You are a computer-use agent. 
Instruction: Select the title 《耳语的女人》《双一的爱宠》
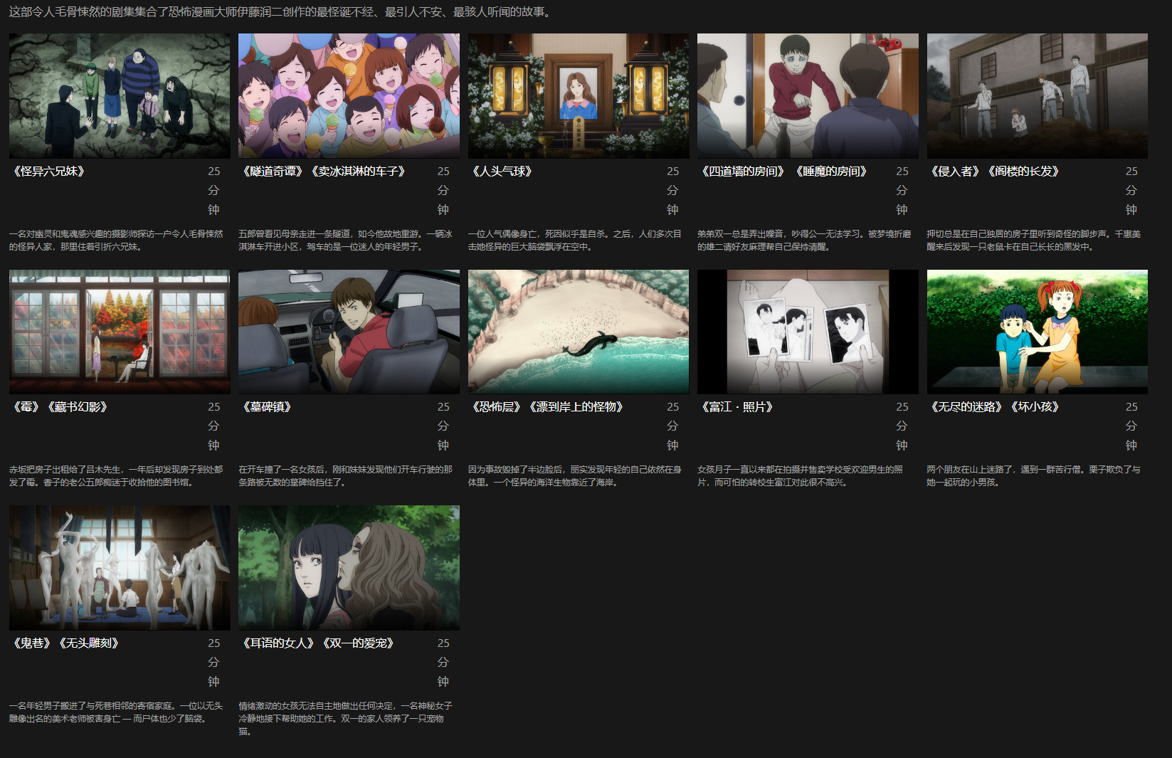point(318,643)
